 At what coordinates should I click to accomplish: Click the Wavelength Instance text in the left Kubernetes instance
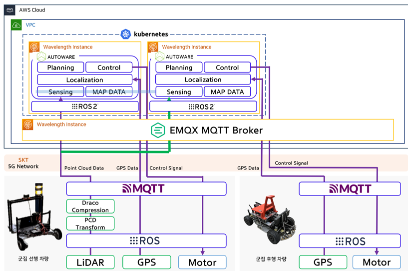pyautogui.click(x=68, y=47)
